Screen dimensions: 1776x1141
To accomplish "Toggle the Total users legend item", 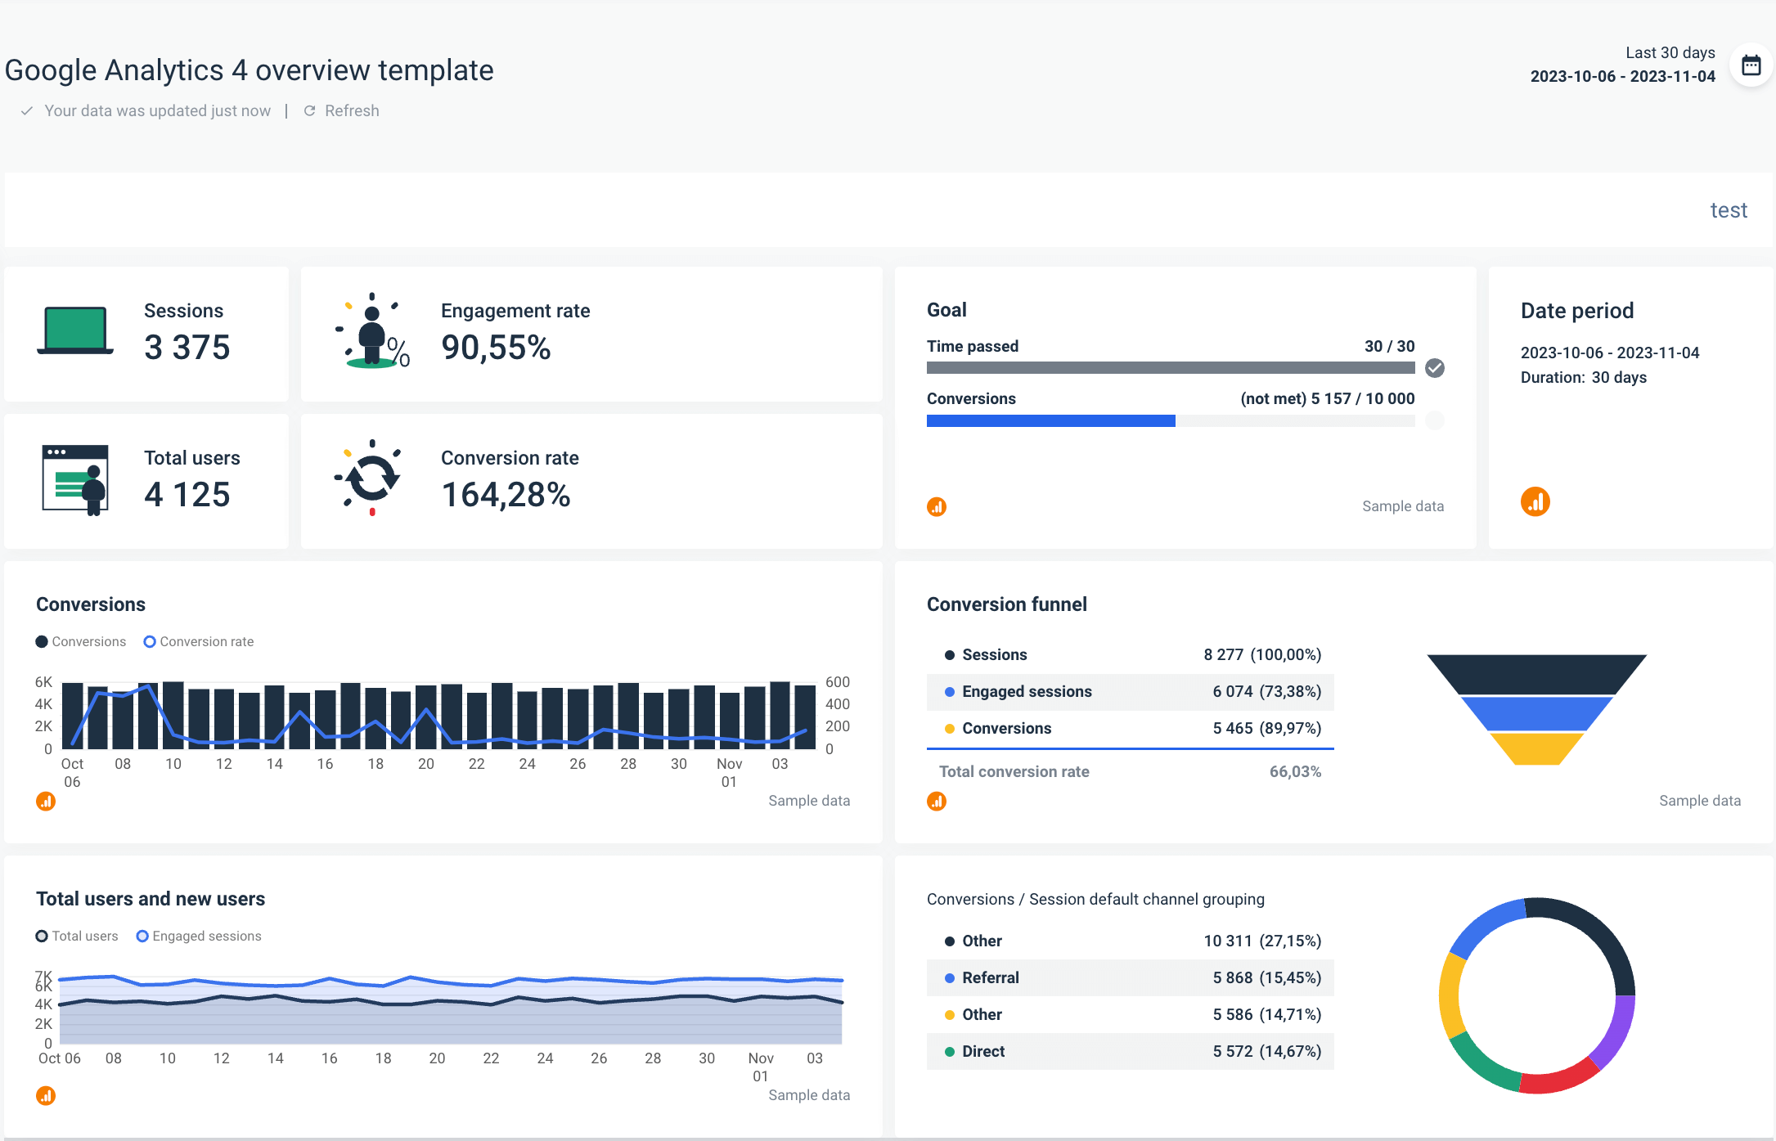I will [77, 936].
